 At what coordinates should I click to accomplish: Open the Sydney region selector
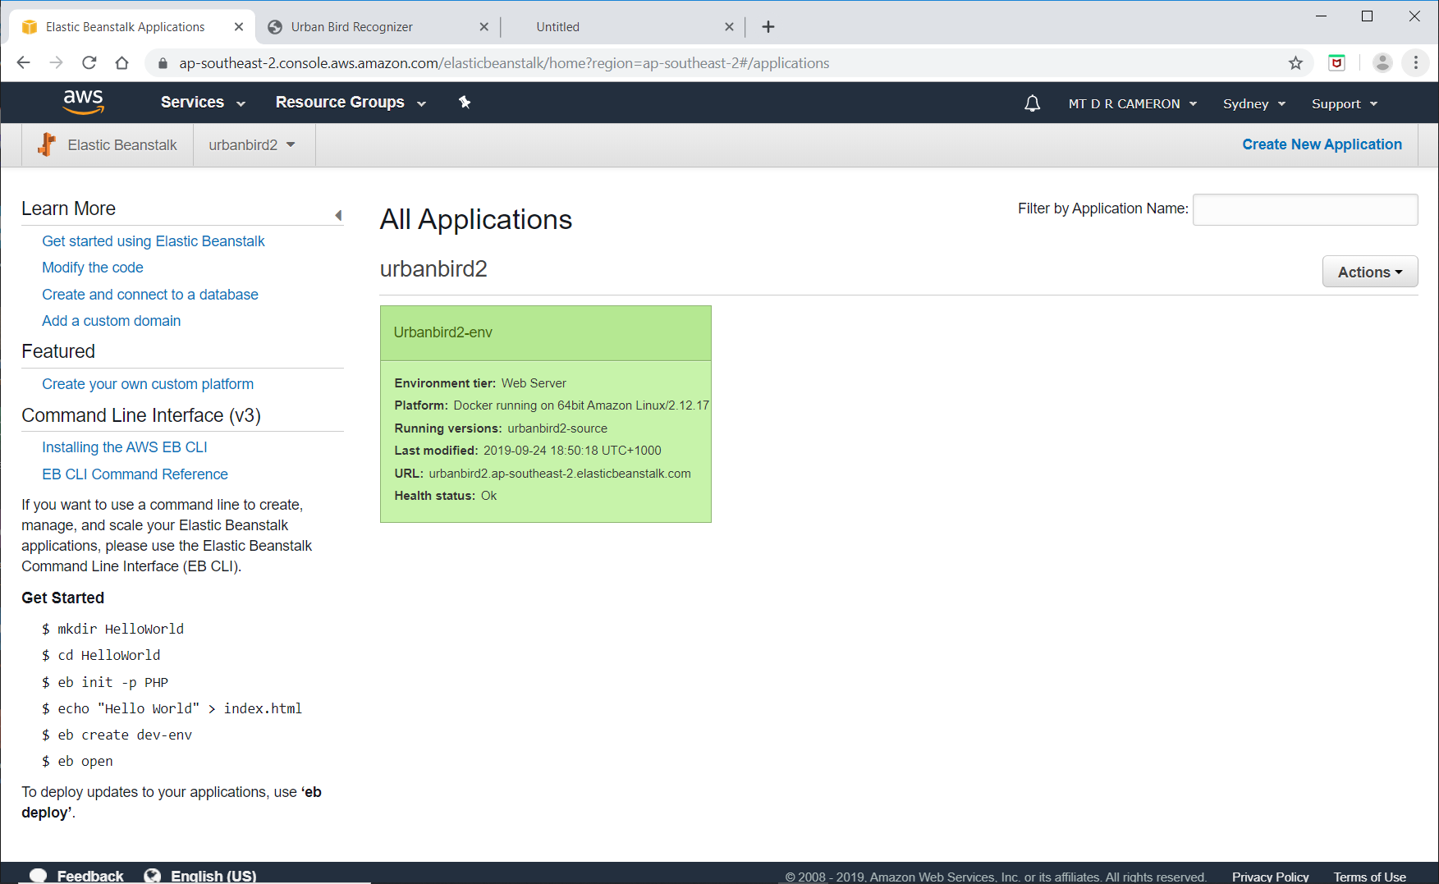[1253, 103]
